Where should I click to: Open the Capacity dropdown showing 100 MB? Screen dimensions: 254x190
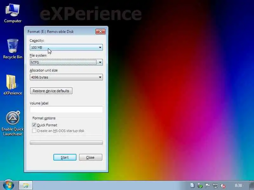click(x=66, y=47)
